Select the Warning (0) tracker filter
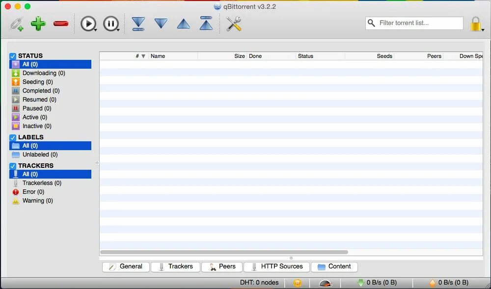This screenshot has width=491, height=289. pyautogui.click(x=51, y=201)
